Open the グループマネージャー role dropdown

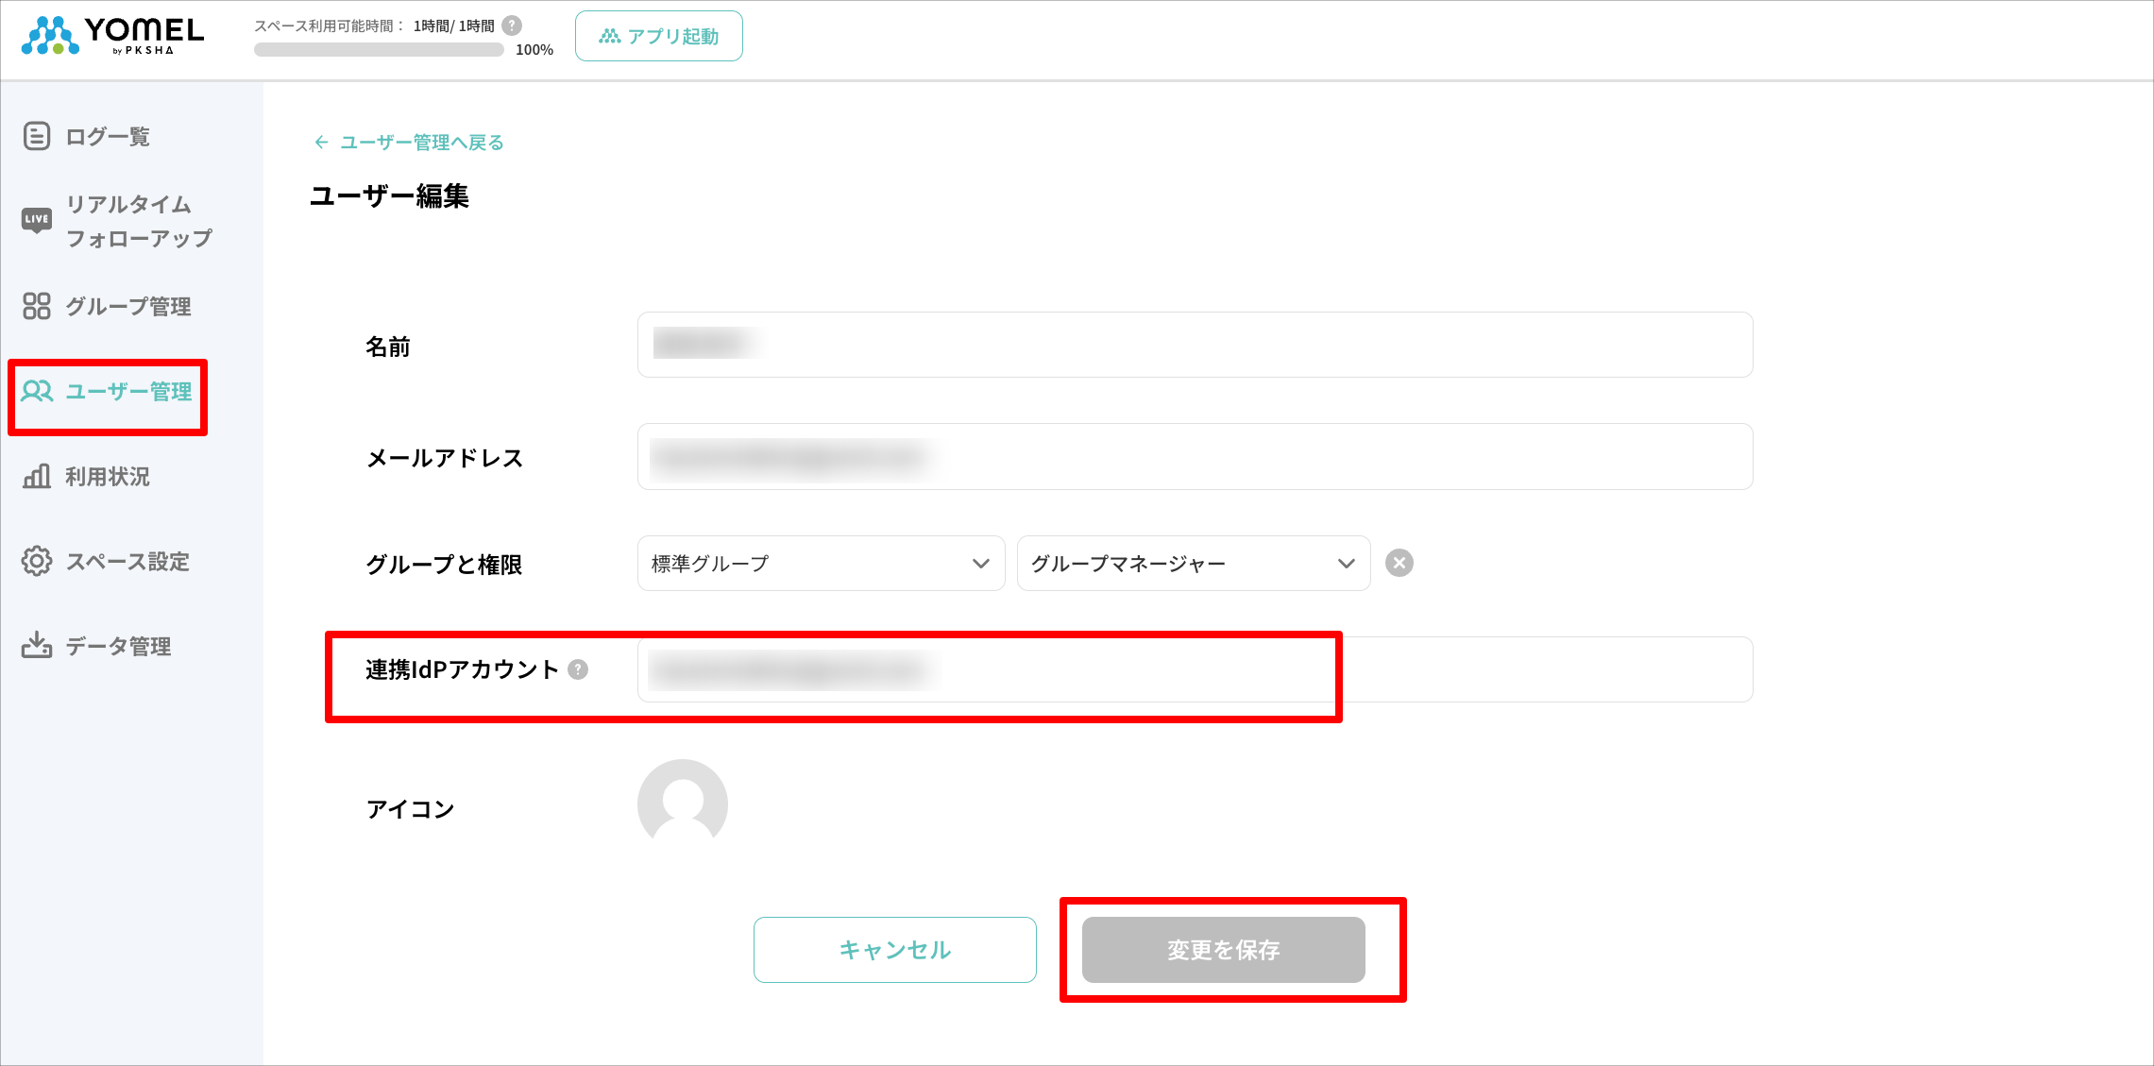tap(1193, 564)
